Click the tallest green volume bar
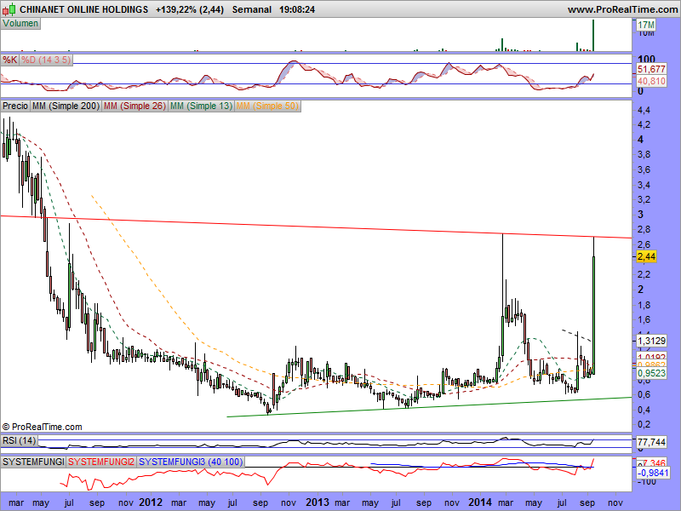The height and width of the screenshot is (511, 681). tap(593, 35)
